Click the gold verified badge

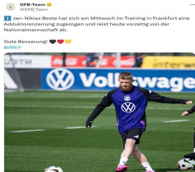49,5
